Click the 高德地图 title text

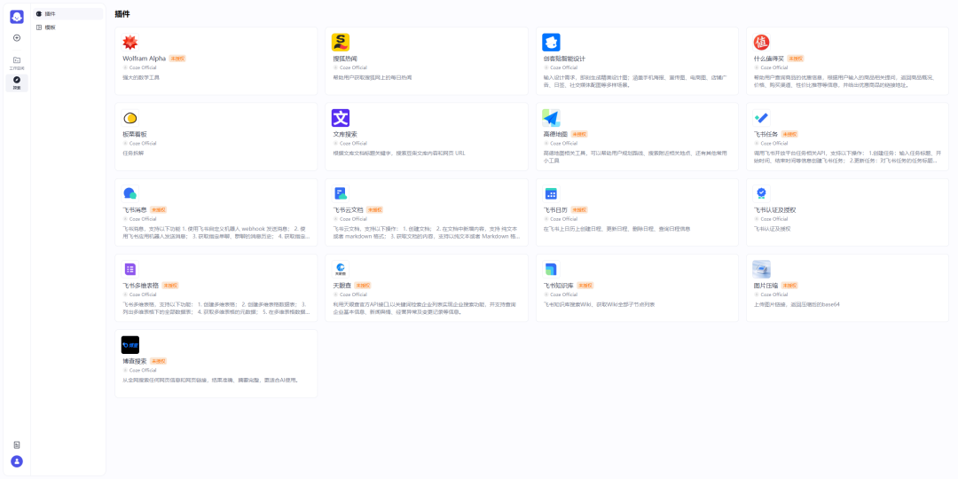[x=555, y=135]
